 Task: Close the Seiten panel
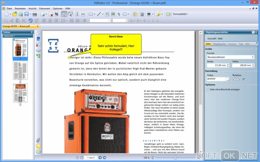click(x=32, y=32)
